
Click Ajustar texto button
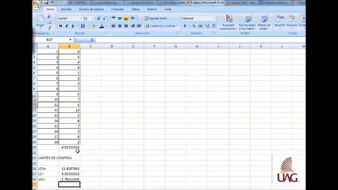(x=156, y=18)
